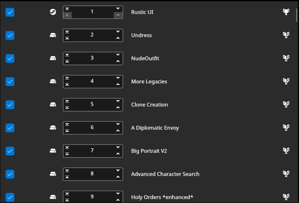This screenshot has width=299, height=203.
Task: Disable the Rustic UI mod checkbox
Action: click(10, 12)
